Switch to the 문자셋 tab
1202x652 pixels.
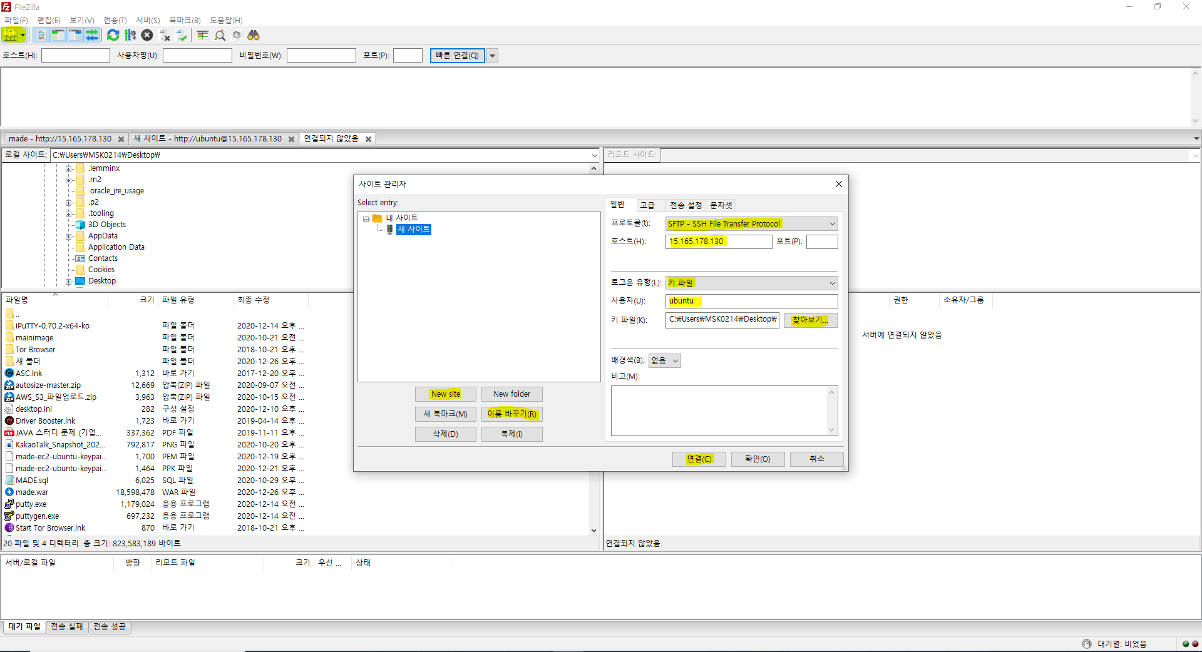(x=721, y=206)
